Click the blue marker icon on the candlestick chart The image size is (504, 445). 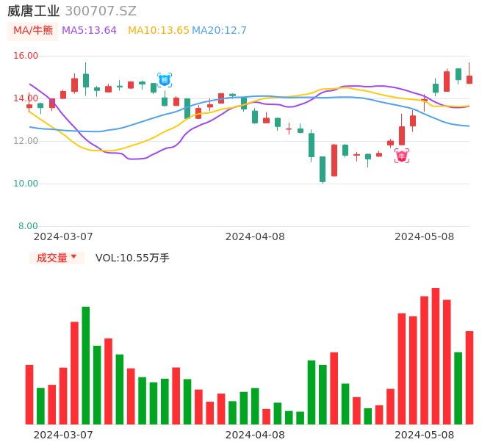pos(165,79)
